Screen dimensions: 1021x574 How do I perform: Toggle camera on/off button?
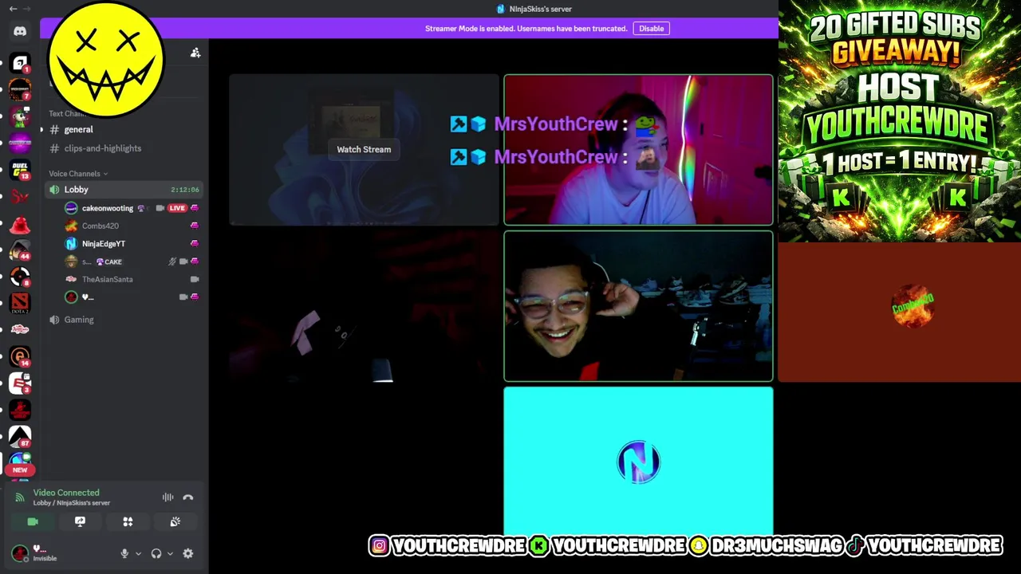pyautogui.click(x=33, y=521)
